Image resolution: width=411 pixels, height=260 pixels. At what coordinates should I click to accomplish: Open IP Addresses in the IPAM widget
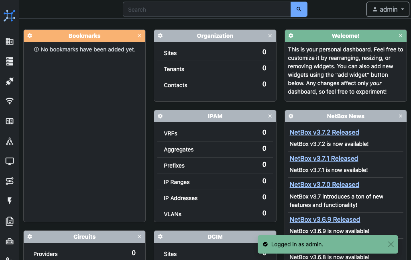pyautogui.click(x=215, y=198)
